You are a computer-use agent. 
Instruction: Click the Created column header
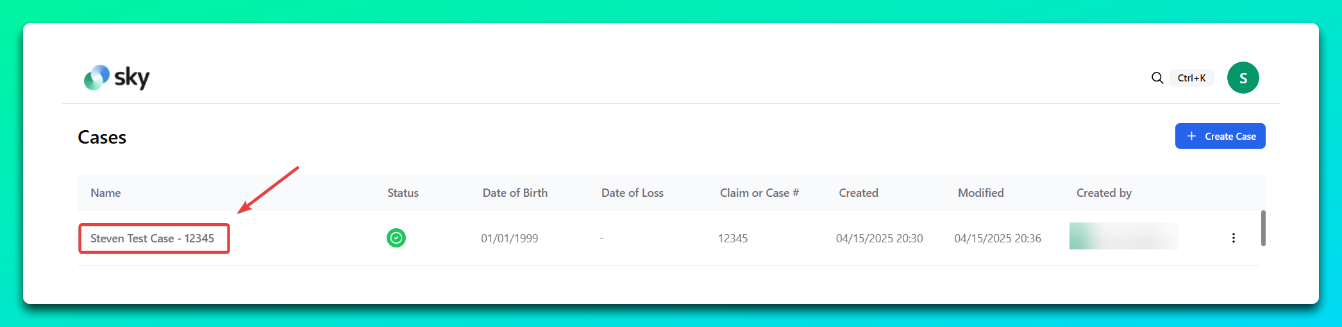(859, 193)
